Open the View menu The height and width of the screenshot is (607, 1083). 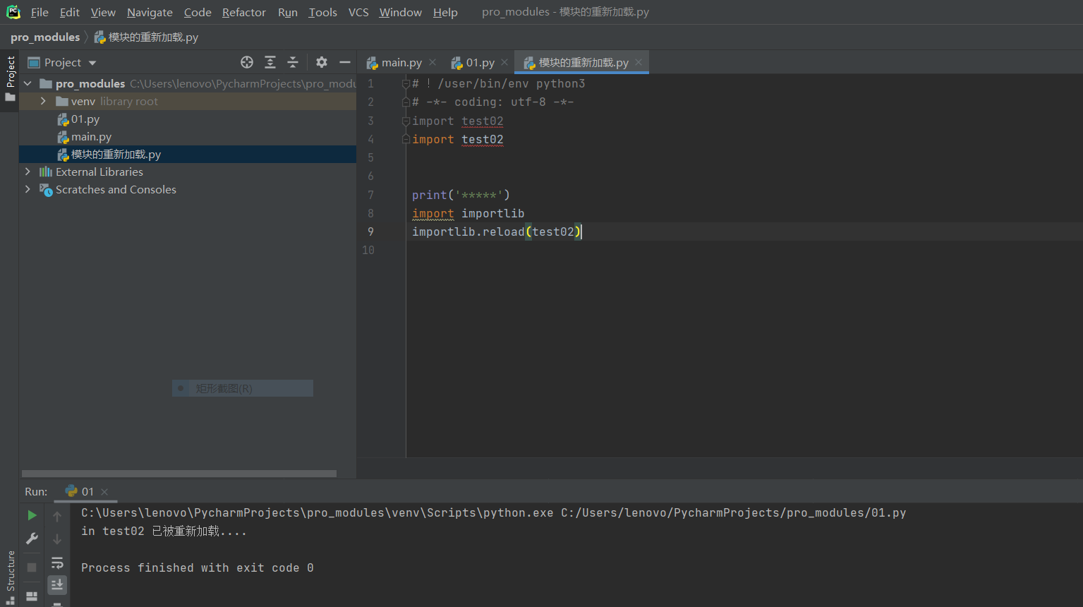pyautogui.click(x=103, y=12)
